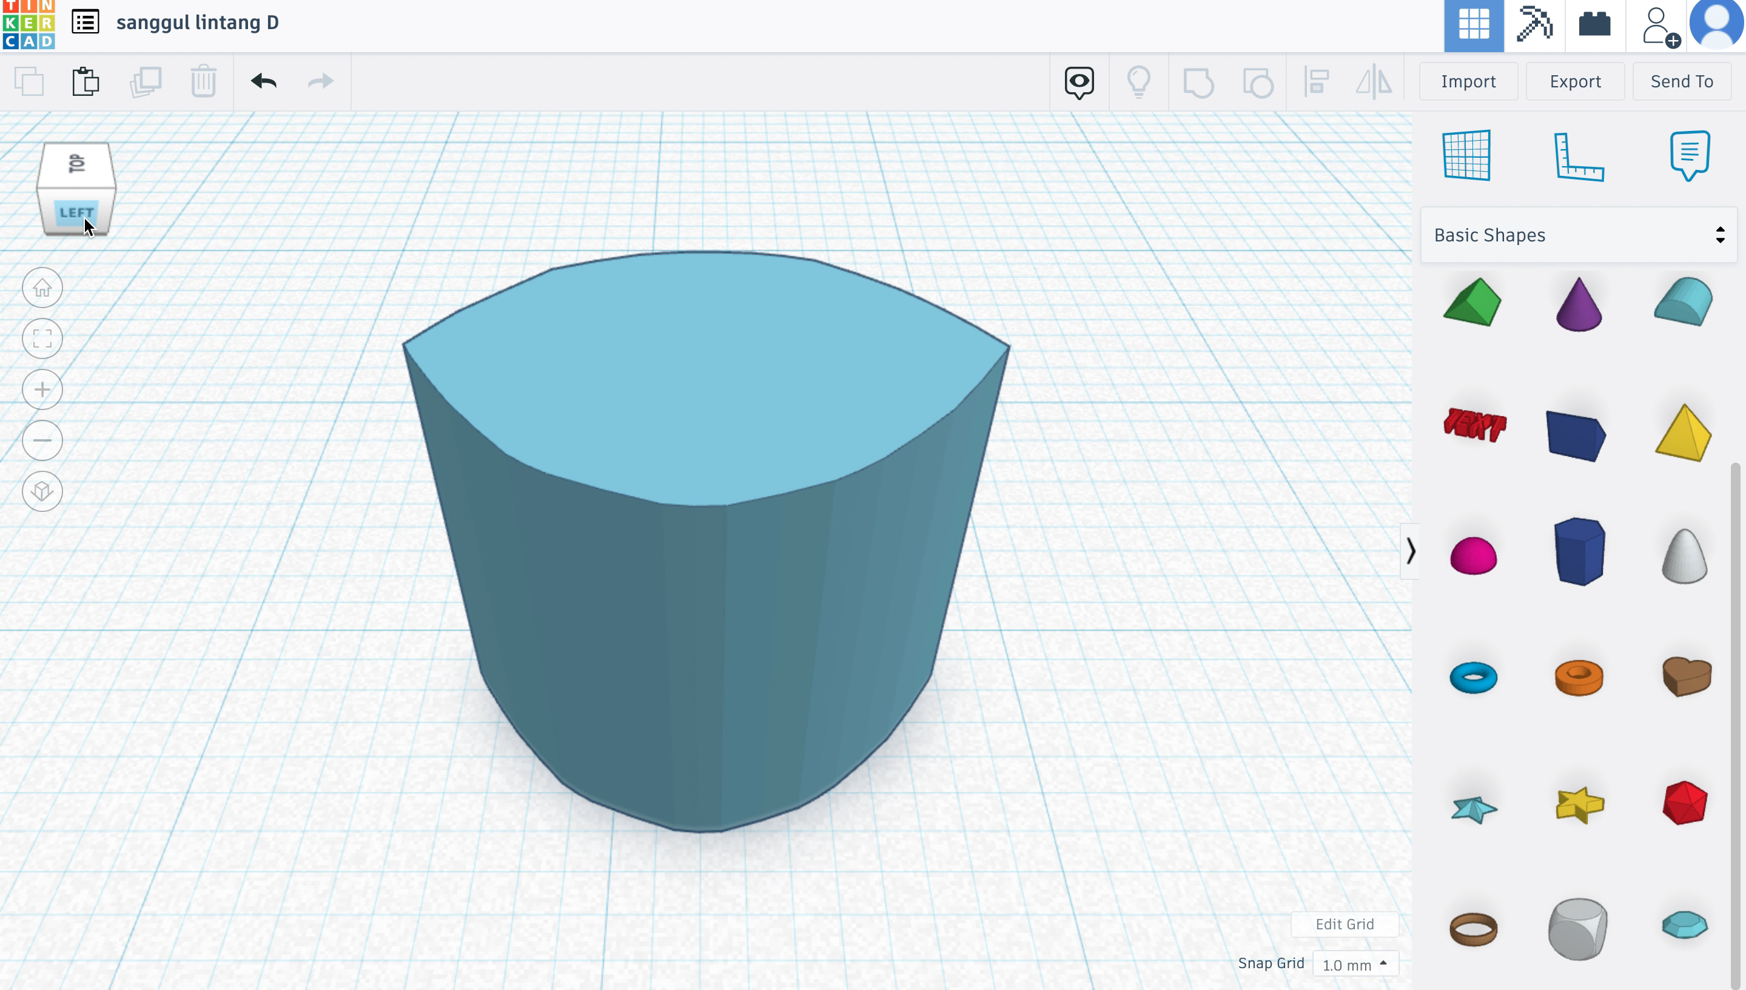
Task: Click the Import button
Action: tap(1468, 82)
